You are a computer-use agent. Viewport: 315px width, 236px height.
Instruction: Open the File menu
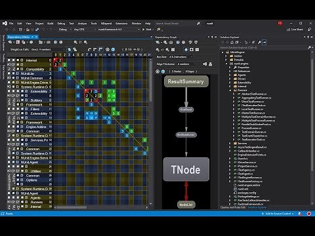point(11,23)
